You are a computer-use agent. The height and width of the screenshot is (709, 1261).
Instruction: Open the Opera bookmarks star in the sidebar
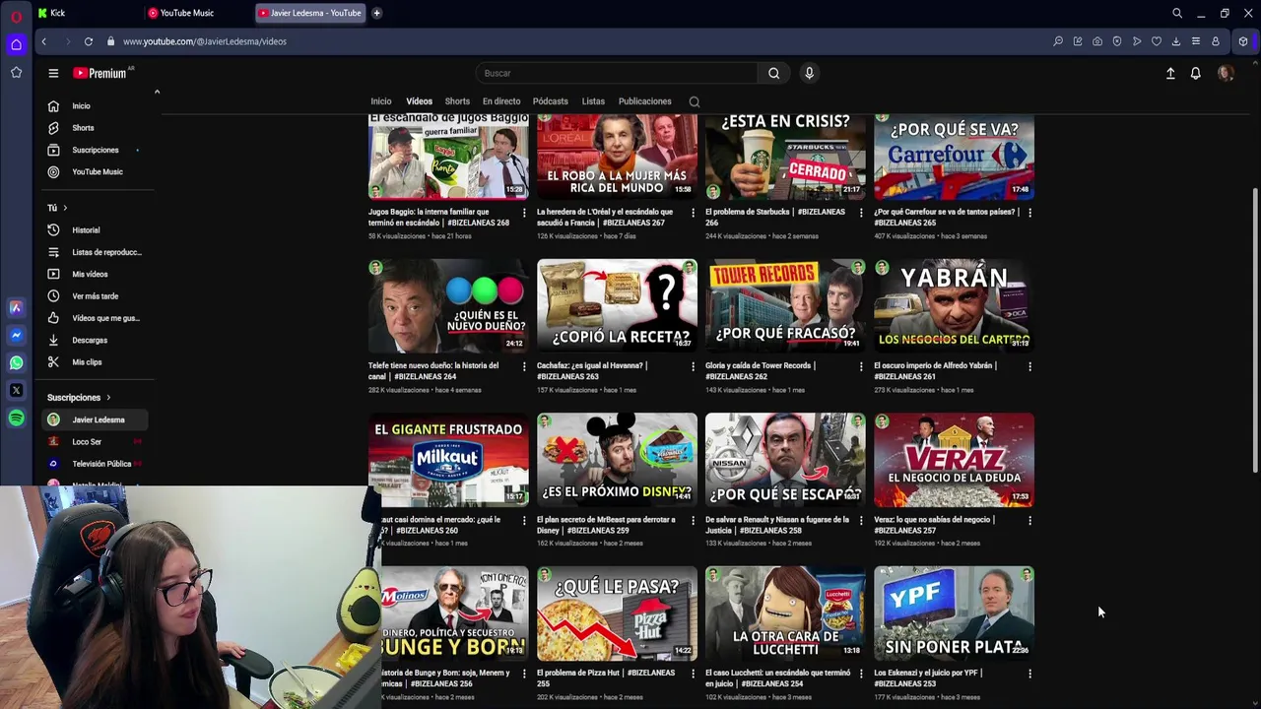16,72
